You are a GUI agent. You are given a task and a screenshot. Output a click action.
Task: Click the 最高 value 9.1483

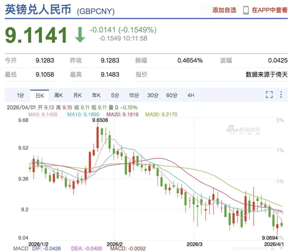coord(110,74)
